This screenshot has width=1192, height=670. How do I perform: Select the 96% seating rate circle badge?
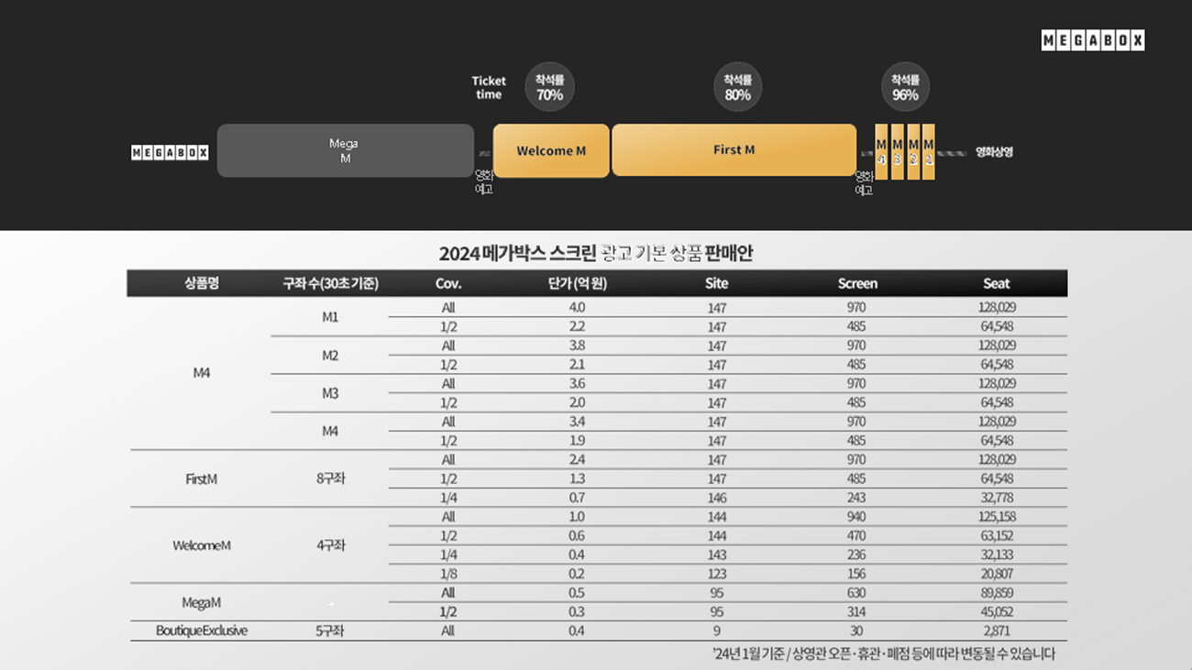[905, 87]
